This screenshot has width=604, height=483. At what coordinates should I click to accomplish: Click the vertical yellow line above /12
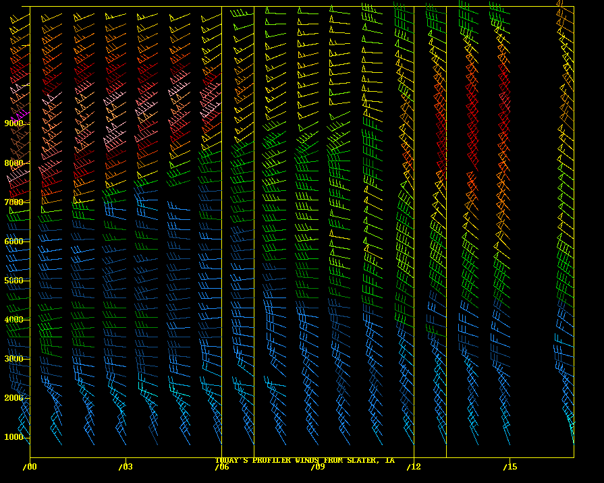(x=414, y=229)
